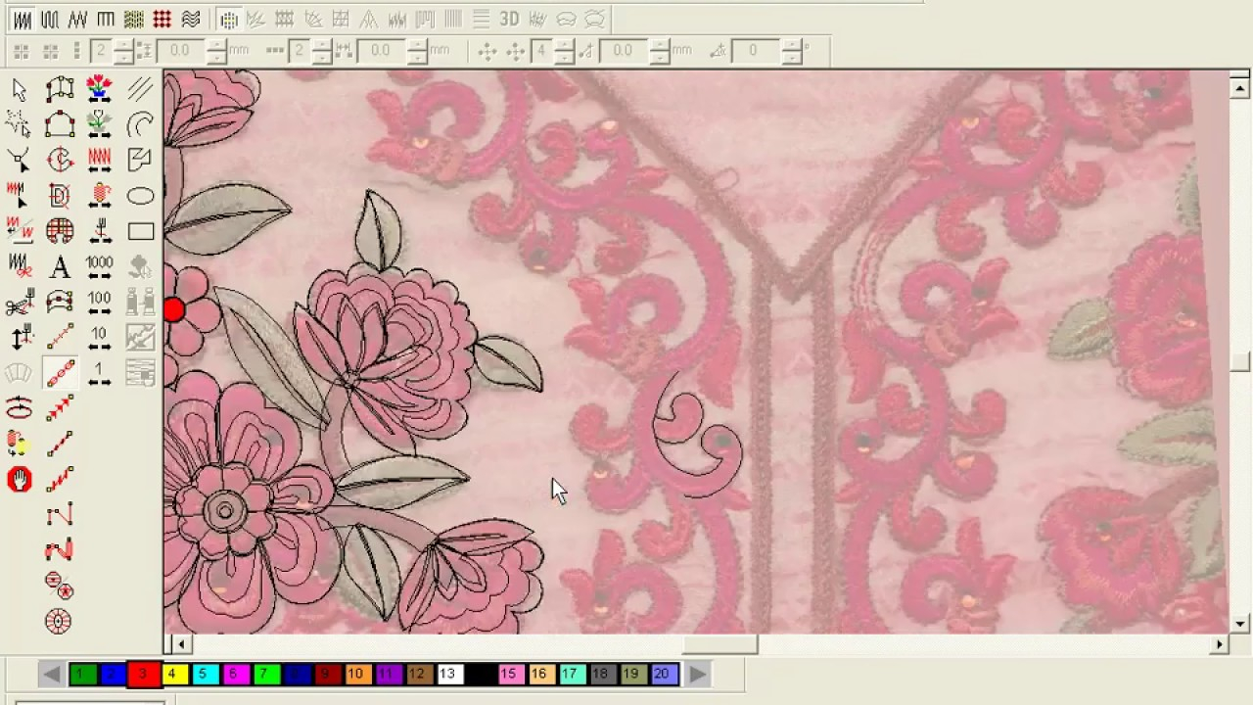The width and height of the screenshot is (1253, 705).
Task: Select the scissors trim tool
Action: pos(19,304)
